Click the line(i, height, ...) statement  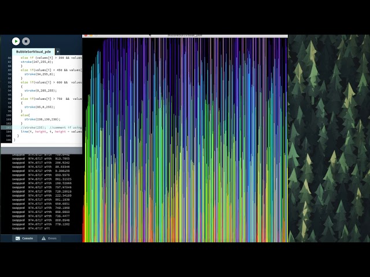[51, 132]
